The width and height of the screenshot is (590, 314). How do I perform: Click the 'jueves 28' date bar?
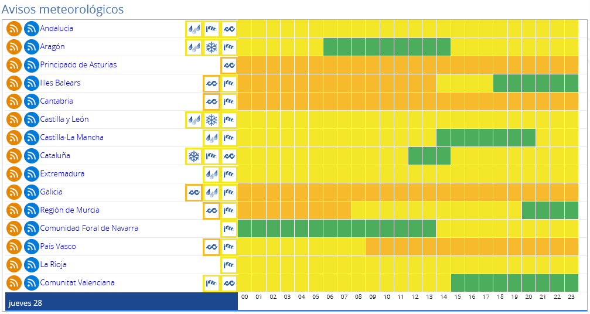click(121, 302)
